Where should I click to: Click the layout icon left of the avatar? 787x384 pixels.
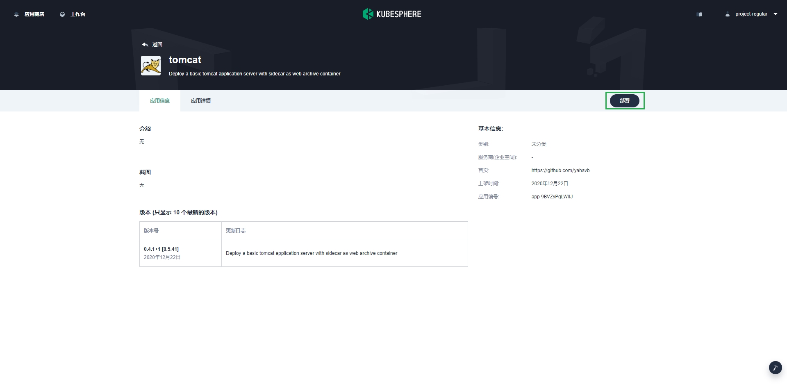pyautogui.click(x=699, y=14)
